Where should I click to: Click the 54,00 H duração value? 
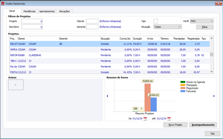(137, 44)
